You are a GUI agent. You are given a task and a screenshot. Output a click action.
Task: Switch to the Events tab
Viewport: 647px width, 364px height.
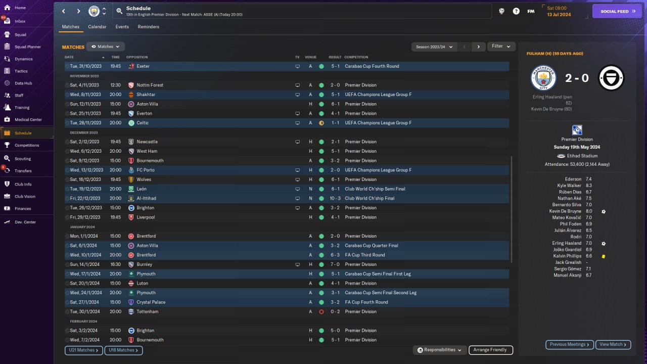pyautogui.click(x=122, y=27)
